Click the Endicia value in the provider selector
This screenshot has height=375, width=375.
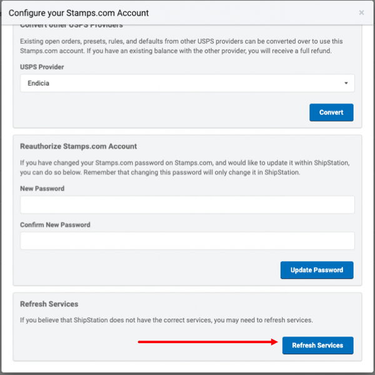tap(39, 83)
